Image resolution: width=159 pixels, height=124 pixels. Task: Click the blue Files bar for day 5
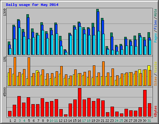pos(28,28)
